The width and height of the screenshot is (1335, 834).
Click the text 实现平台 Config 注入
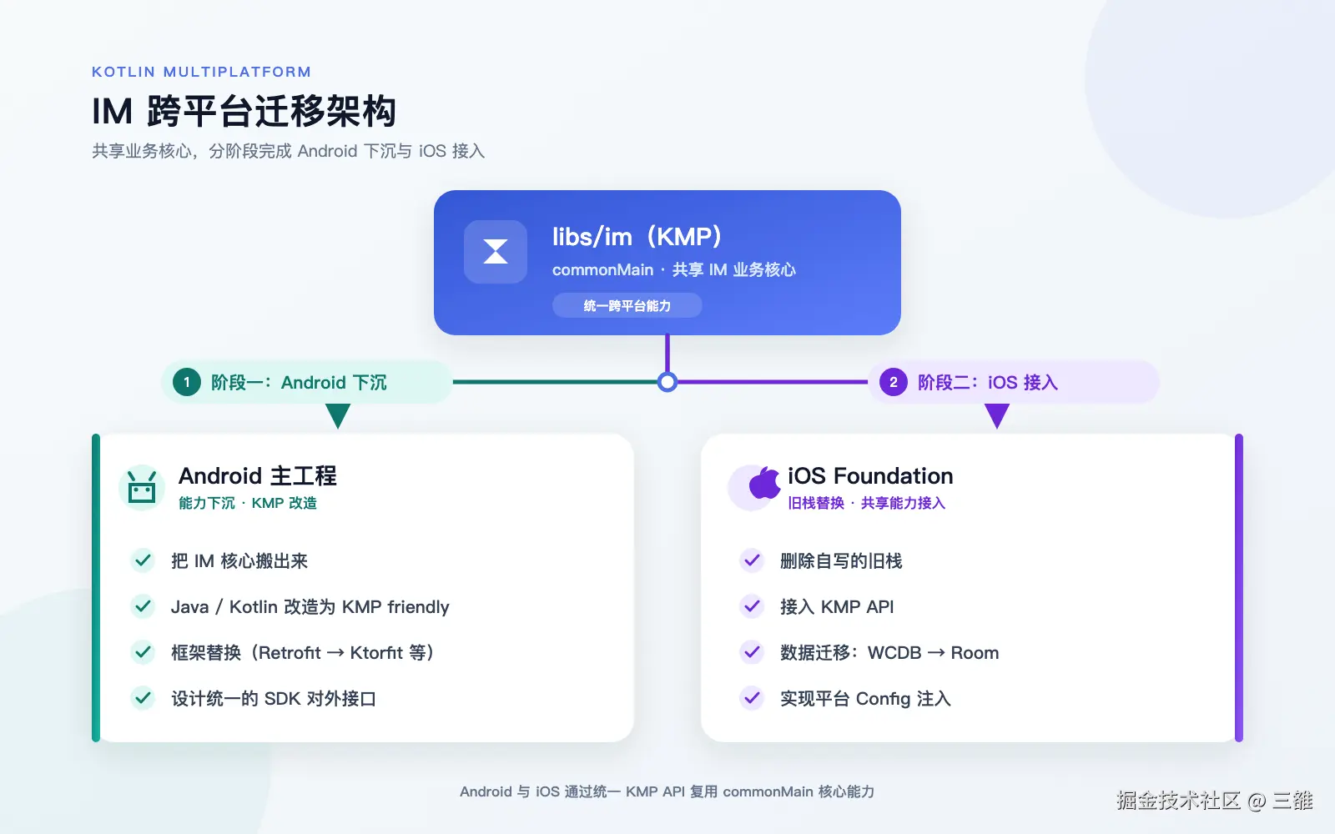865,698
